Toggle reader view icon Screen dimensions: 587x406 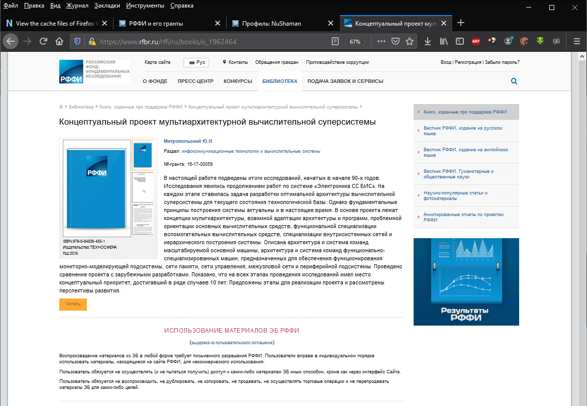click(335, 42)
